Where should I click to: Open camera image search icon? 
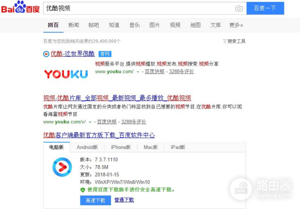pos(239,8)
